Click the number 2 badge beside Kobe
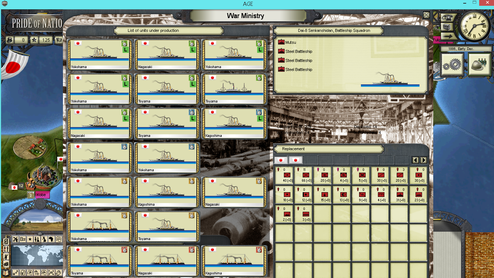 pos(31,195)
